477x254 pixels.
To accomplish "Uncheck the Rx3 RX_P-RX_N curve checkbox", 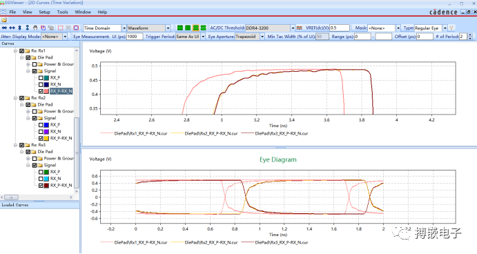I will coord(41,185).
